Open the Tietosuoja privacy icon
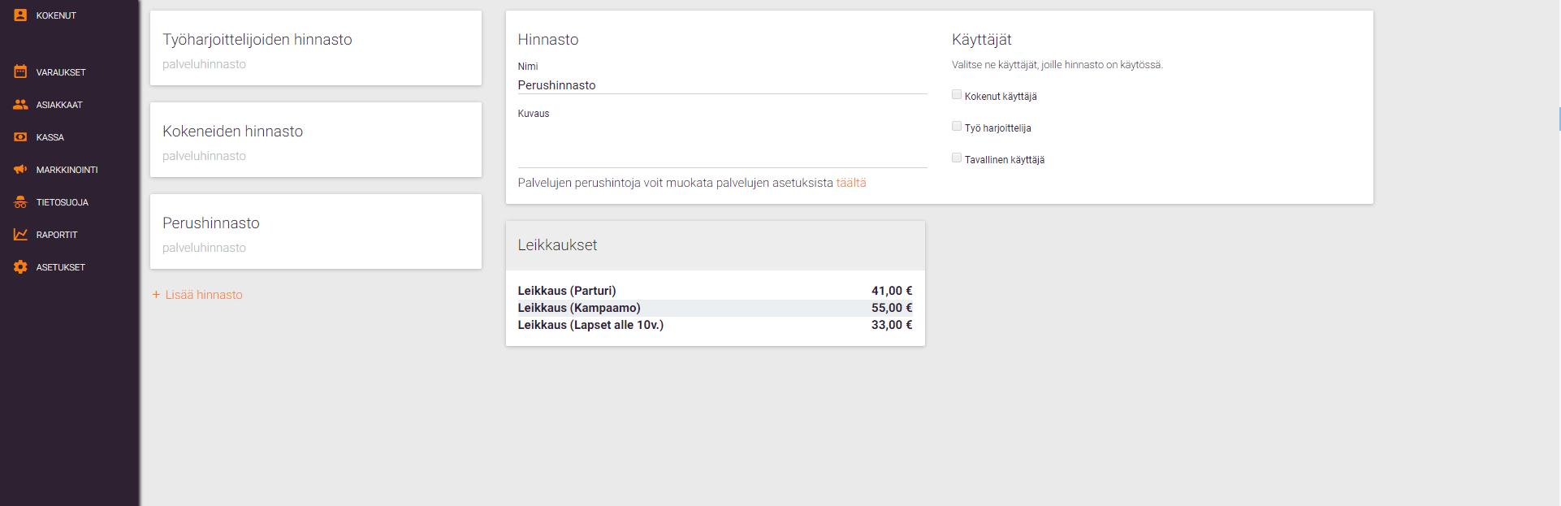 [20, 202]
